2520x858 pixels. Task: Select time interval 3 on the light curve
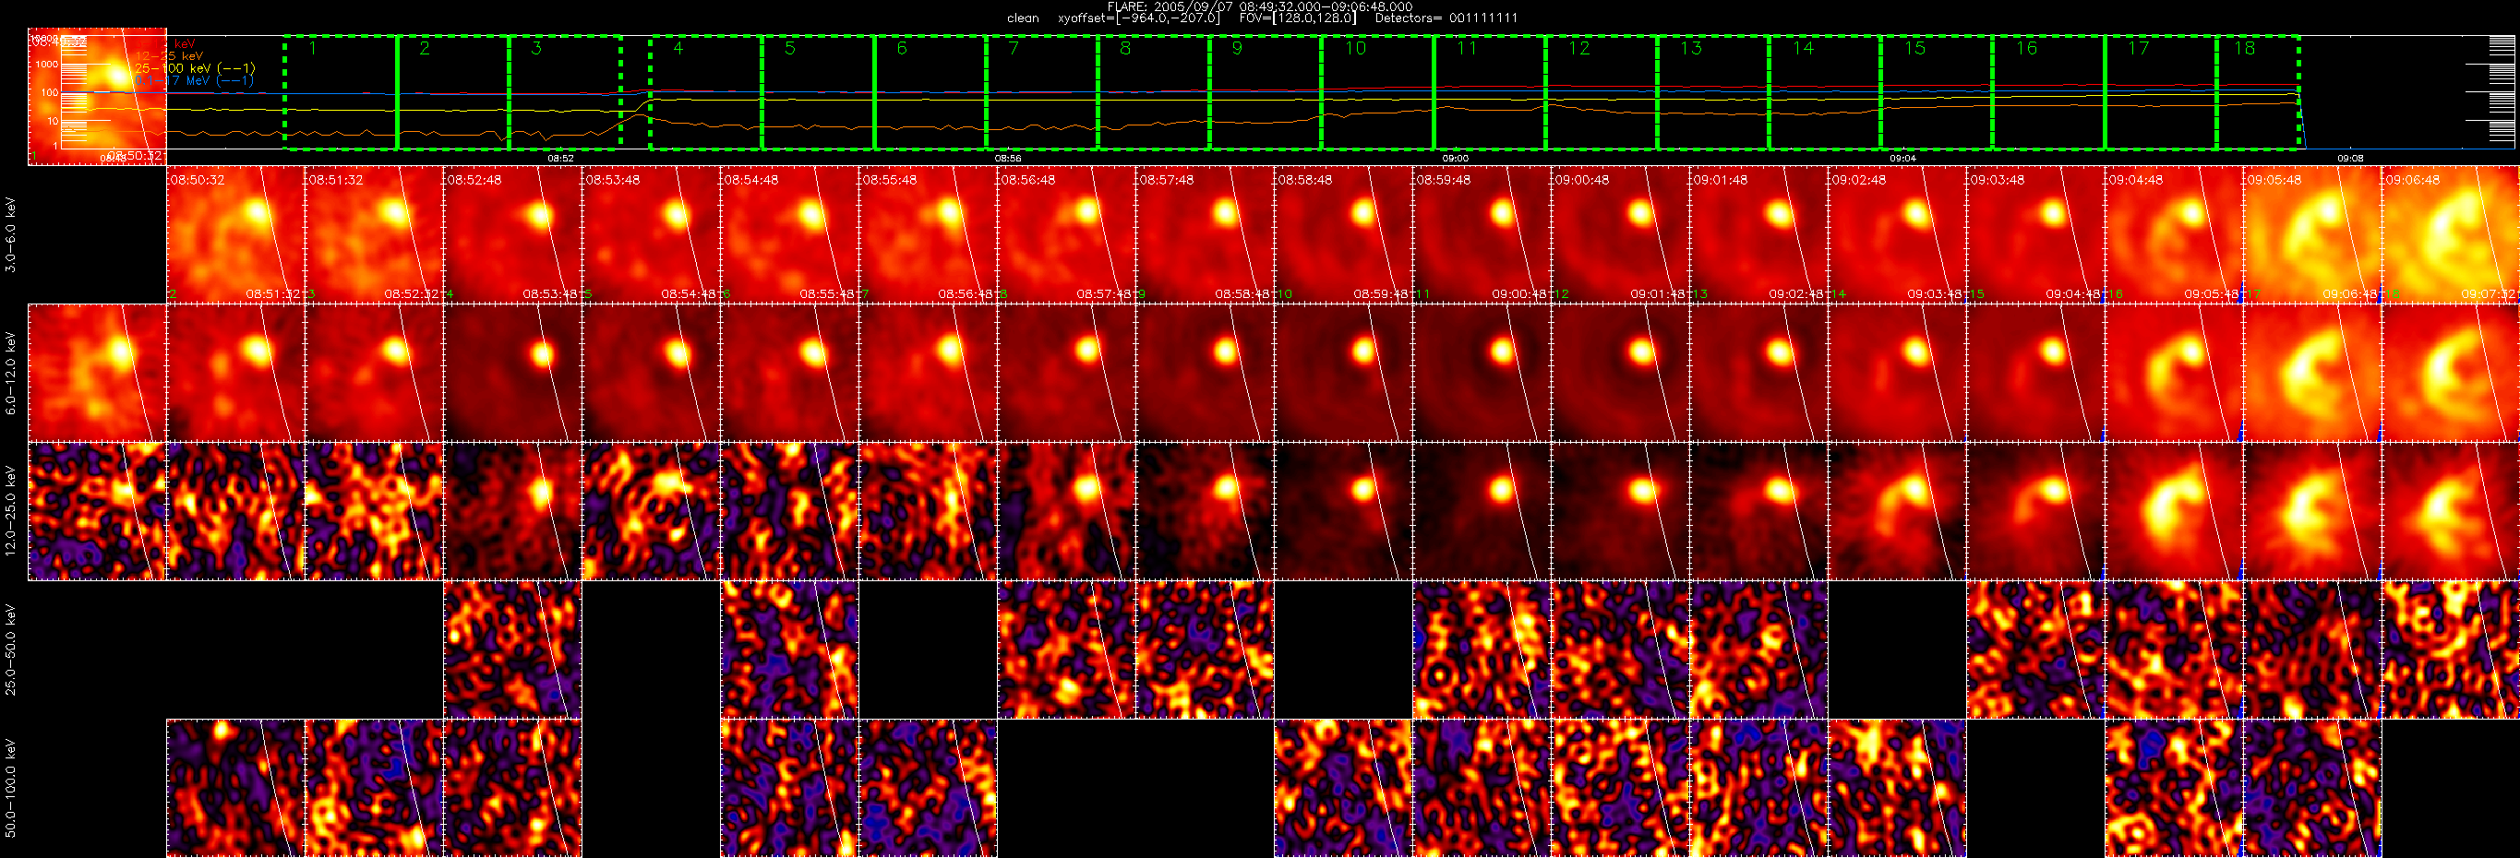(x=566, y=93)
